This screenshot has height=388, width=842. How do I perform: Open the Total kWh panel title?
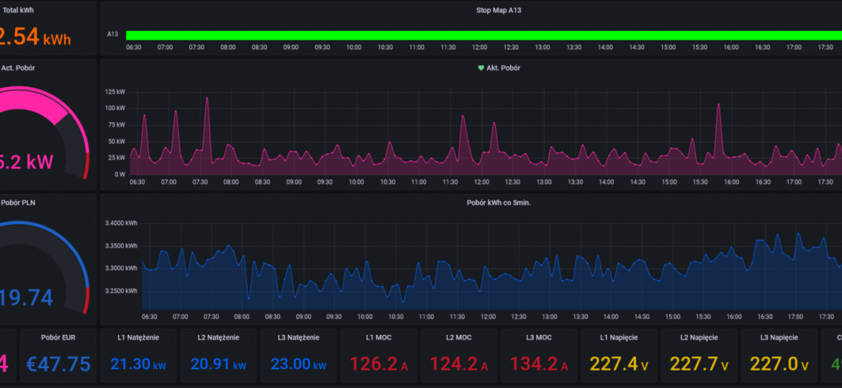[x=18, y=11]
